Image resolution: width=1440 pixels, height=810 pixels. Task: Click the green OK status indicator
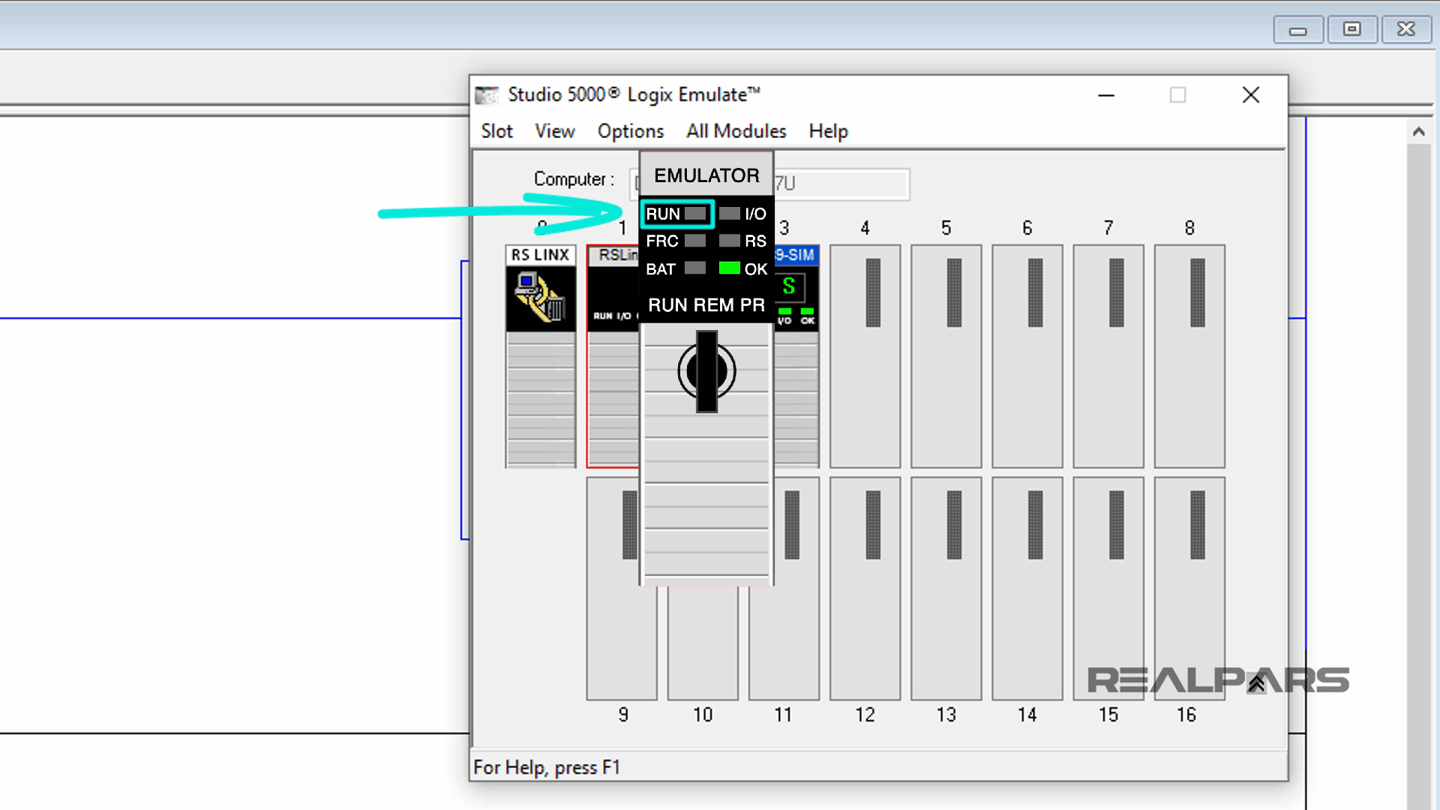(729, 268)
